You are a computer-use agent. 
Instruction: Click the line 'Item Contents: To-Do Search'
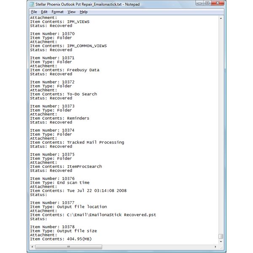coord(64,94)
